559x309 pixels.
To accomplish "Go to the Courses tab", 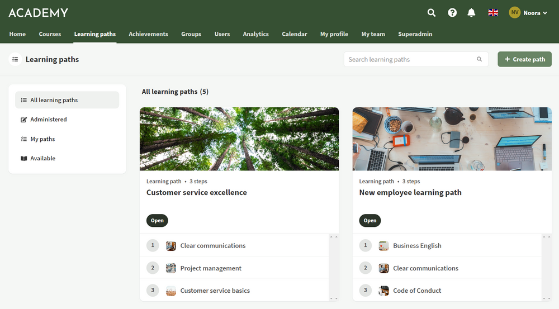I will pyautogui.click(x=50, y=34).
